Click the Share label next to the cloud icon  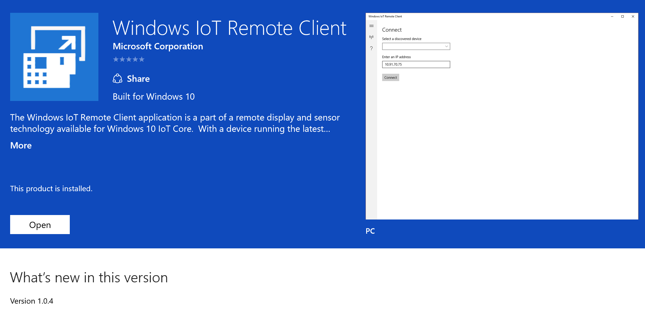(138, 79)
